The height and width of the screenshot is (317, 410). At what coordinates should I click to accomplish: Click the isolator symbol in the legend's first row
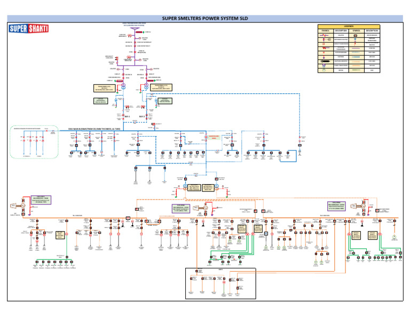(x=325, y=35)
